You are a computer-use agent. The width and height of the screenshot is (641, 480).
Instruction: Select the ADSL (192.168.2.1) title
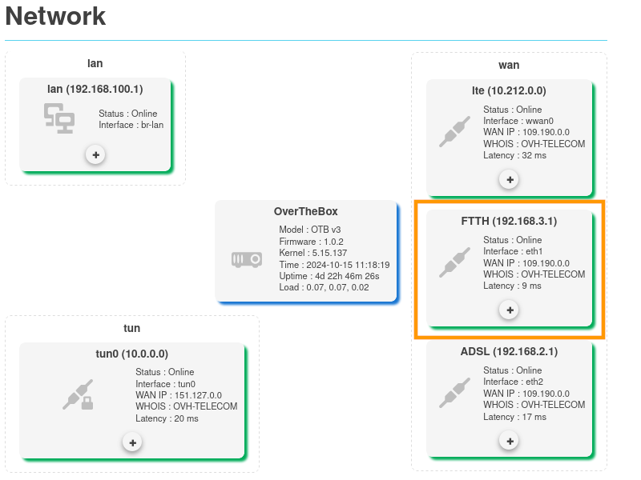509,351
